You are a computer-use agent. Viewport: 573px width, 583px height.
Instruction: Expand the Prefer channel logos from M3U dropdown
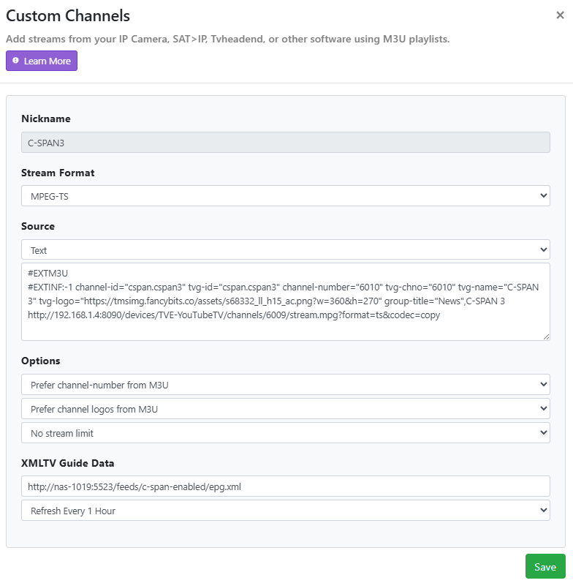tap(285, 409)
